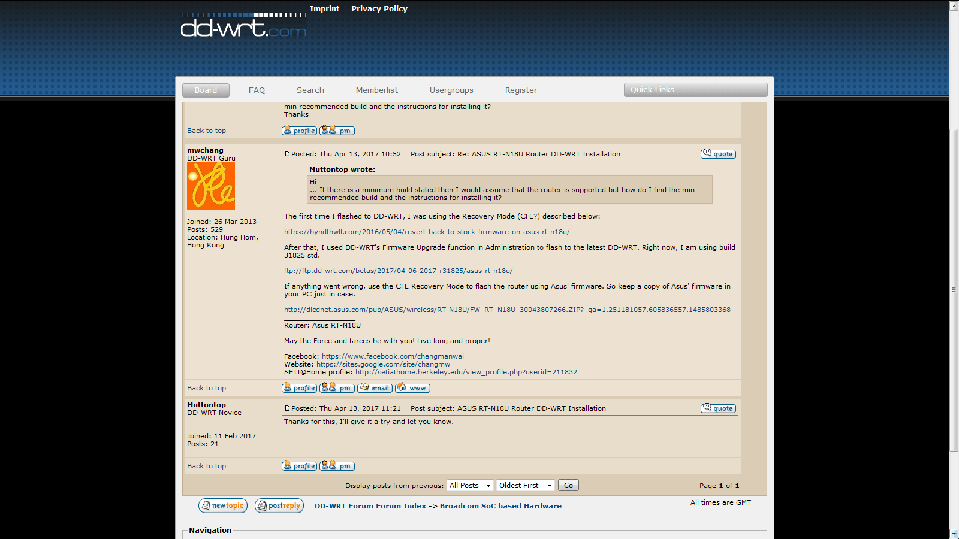View mwchang's profile button

click(x=299, y=387)
